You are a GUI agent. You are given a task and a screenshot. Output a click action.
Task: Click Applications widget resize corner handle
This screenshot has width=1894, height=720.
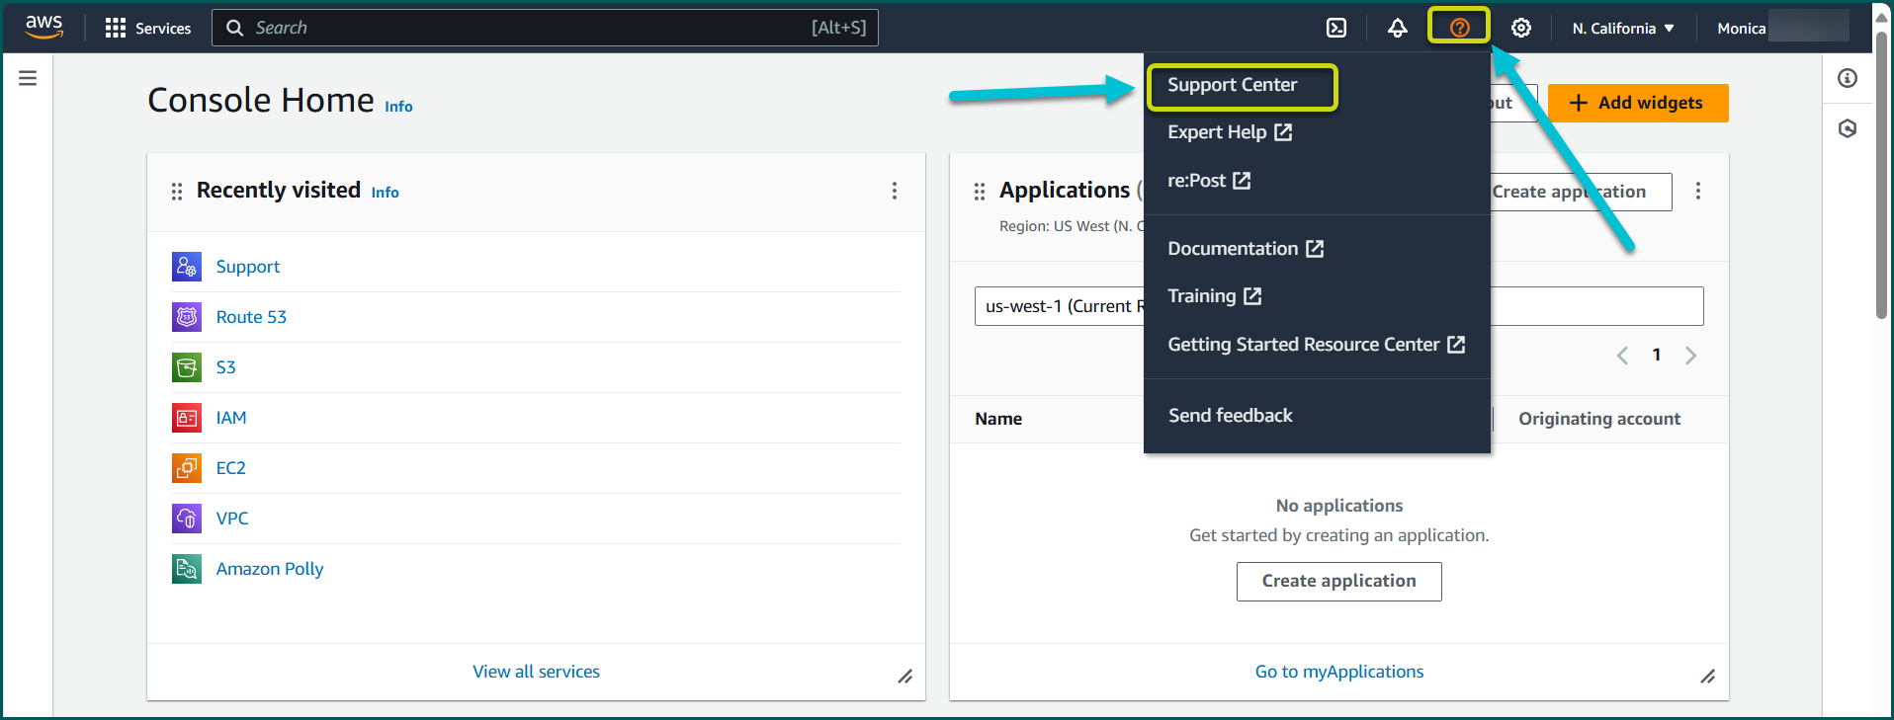(1707, 677)
